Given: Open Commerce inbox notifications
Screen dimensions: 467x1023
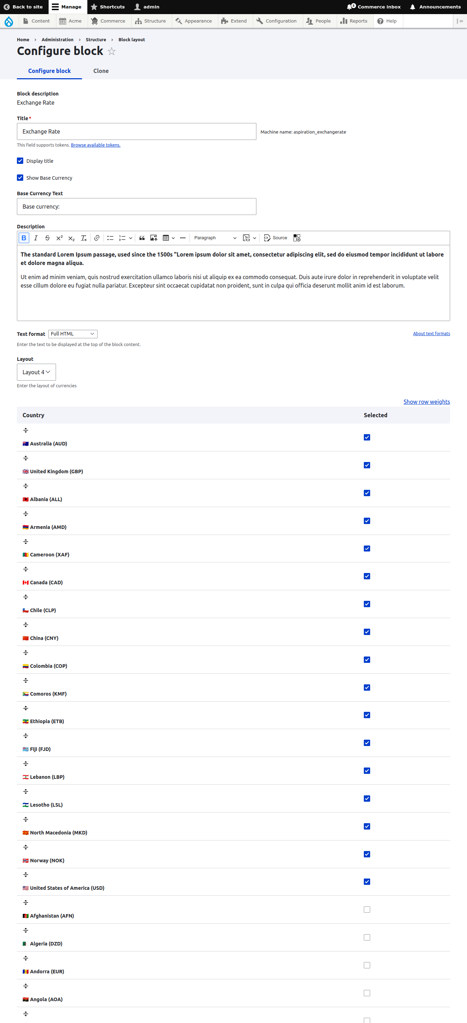Looking at the screenshot, I should click(374, 7).
